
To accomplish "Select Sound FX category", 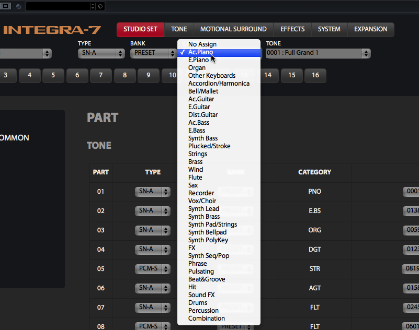I will [219, 295].
